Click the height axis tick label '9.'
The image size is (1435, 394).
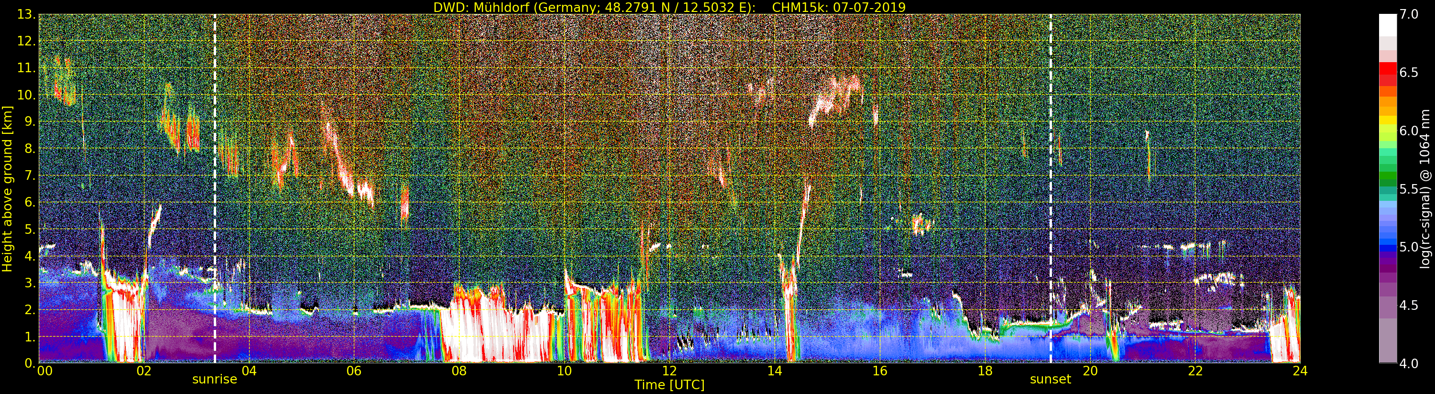click(x=30, y=121)
